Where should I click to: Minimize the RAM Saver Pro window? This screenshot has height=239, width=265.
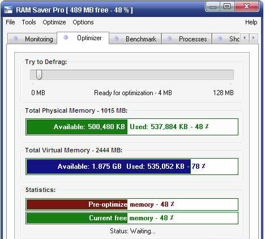(x=213, y=7)
